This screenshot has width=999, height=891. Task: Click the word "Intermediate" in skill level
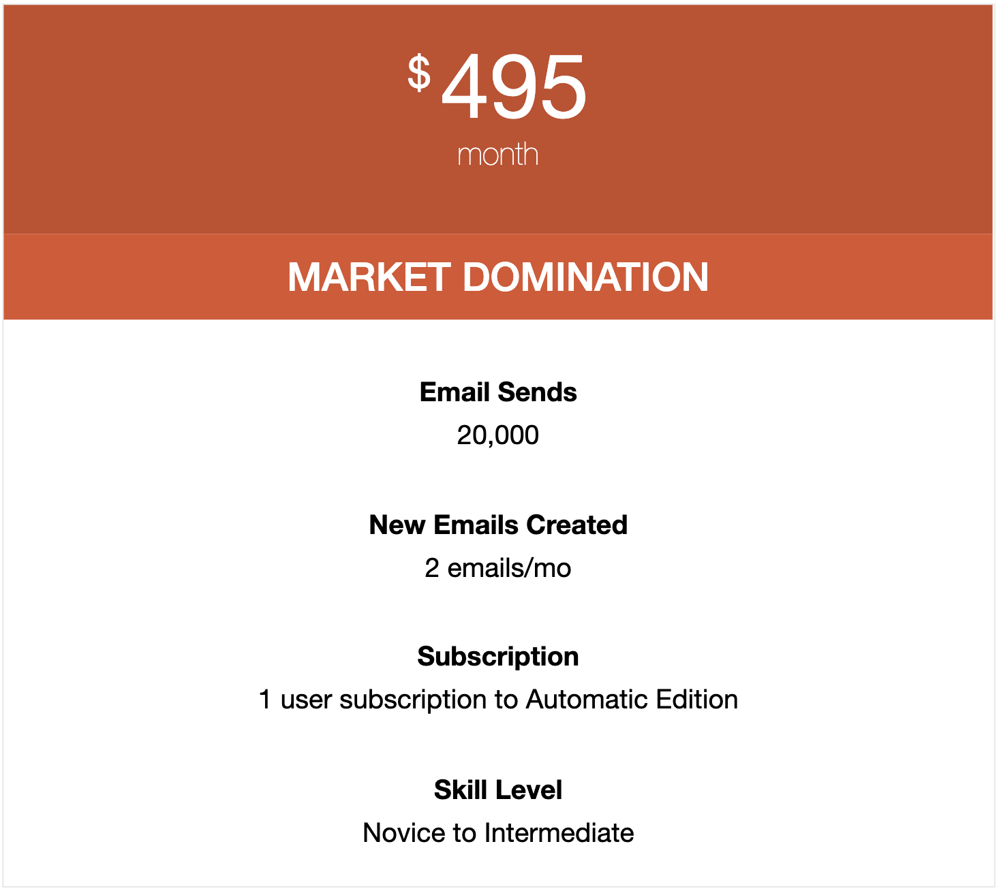coord(559,832)
